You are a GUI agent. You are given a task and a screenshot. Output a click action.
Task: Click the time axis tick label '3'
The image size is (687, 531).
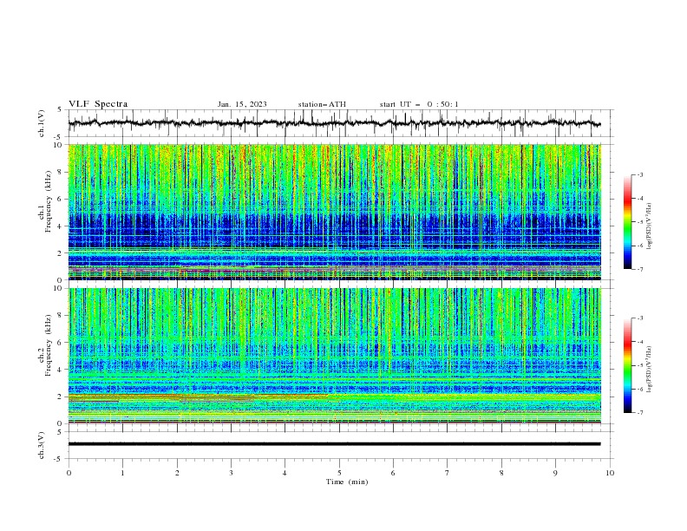231,473
